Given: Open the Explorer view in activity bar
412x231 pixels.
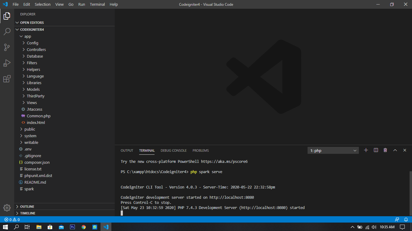Looking at the screenshot, I should 7,16.
